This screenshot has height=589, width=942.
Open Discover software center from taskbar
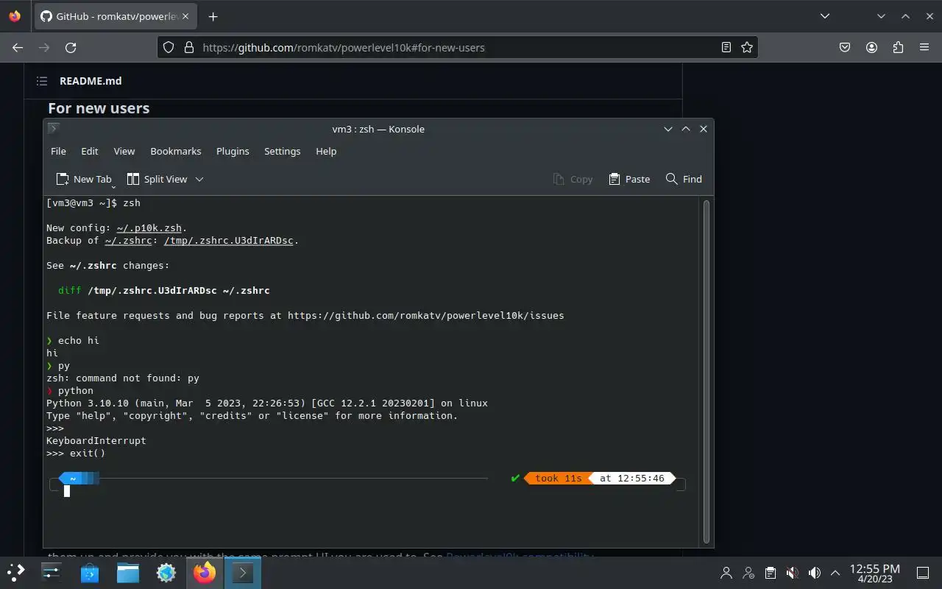tap(90, 572)
